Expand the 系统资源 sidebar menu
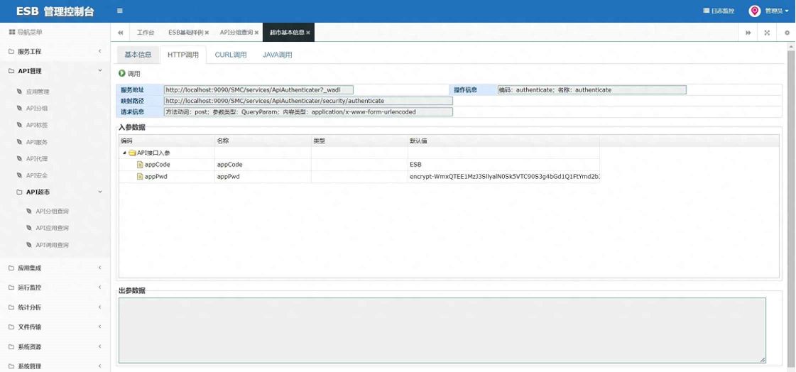The image size is (796, 372). (x=55, y=346)
